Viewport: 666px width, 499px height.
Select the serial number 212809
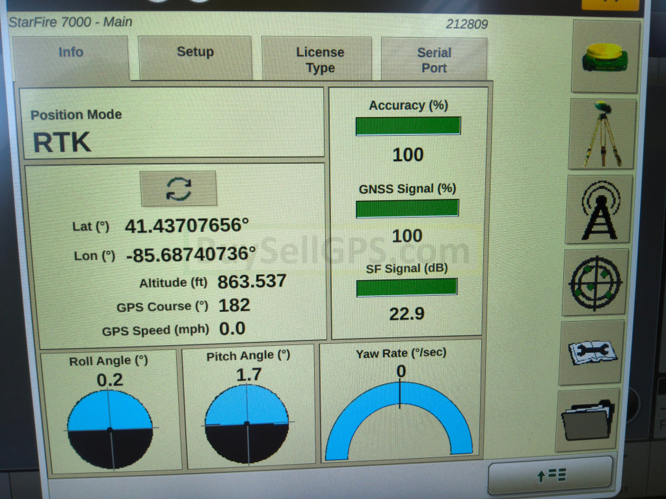point(467,24)
